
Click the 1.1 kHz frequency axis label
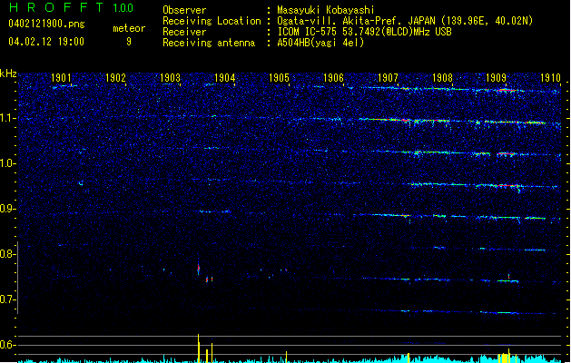click(7, 118)
